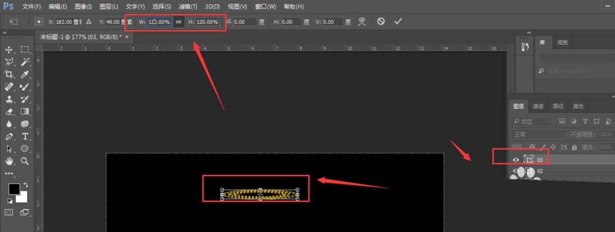Select the Eyedropper tool

(x=25, y=74)
